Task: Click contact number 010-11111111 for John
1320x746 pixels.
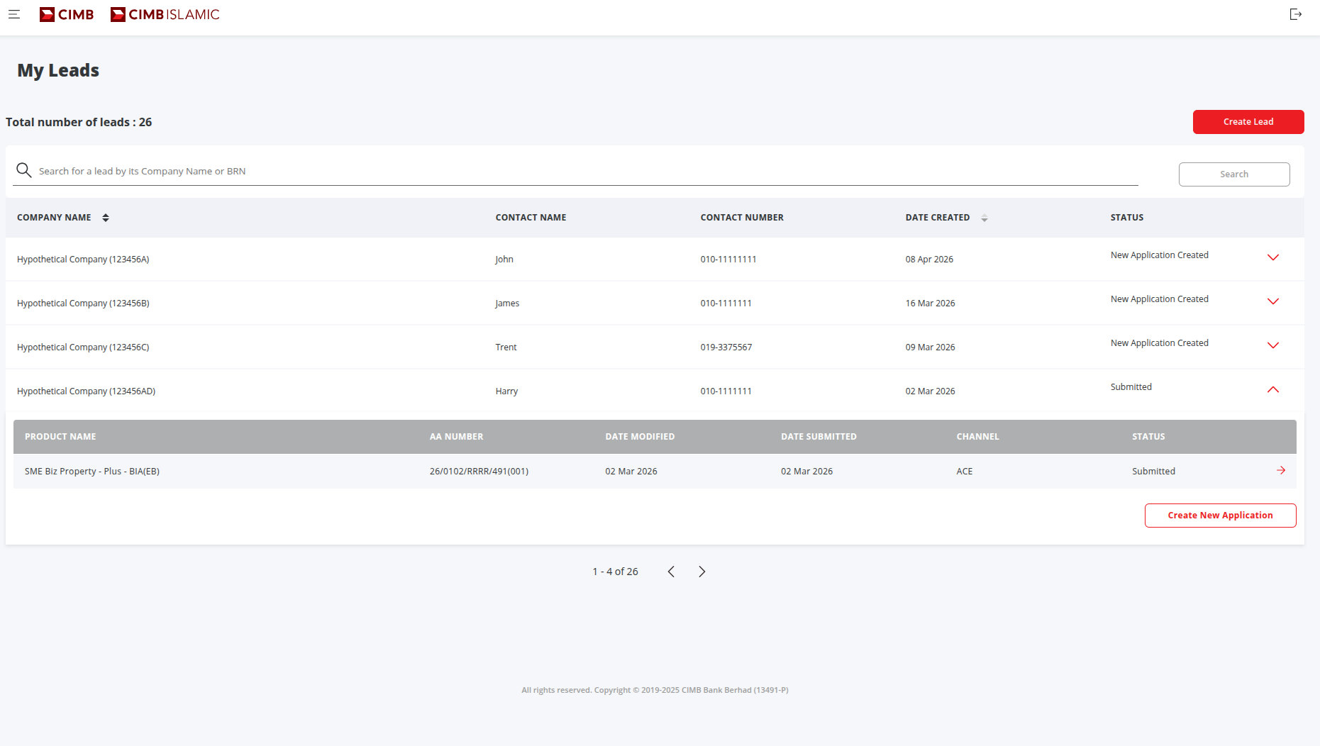Action: 728,260
